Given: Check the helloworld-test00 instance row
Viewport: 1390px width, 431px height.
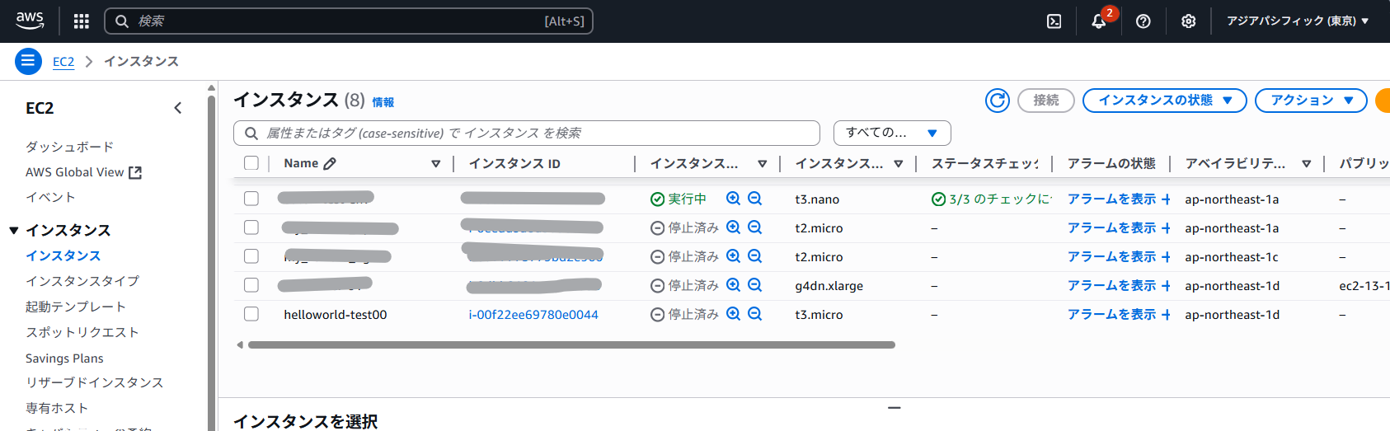Looking at the screenshot, I should tap(251, 314).
